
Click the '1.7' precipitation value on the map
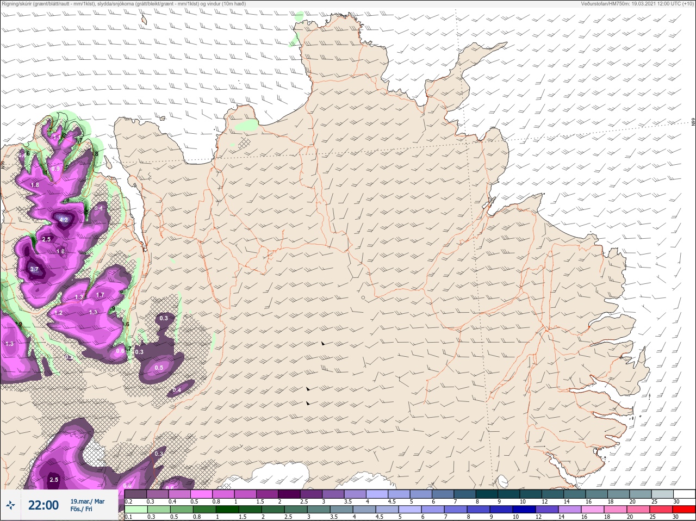pos(100,295)
